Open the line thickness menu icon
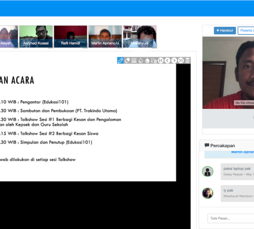 (x=134, y=61)
